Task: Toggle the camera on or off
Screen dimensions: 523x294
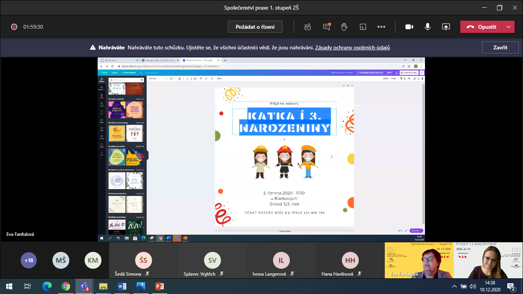Action: coord(409,27)
